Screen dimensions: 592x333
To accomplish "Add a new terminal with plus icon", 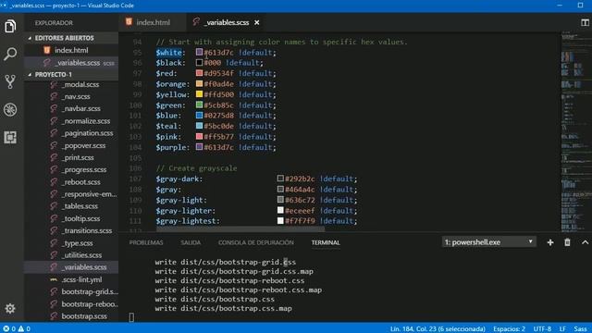I will 550,242.
